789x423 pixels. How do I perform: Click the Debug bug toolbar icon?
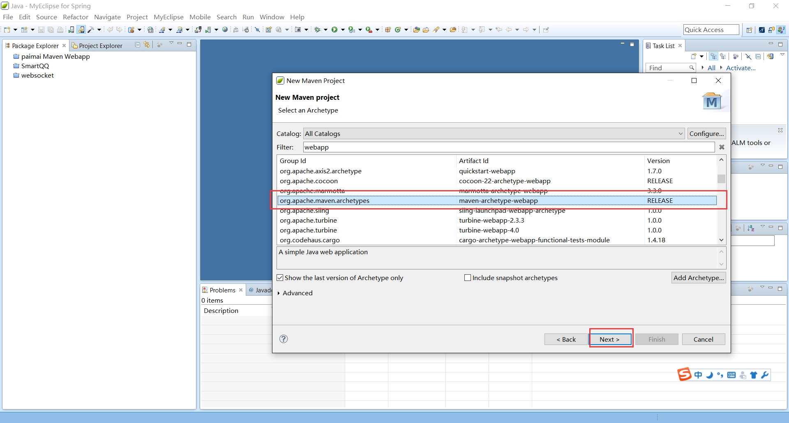(317, 30)
